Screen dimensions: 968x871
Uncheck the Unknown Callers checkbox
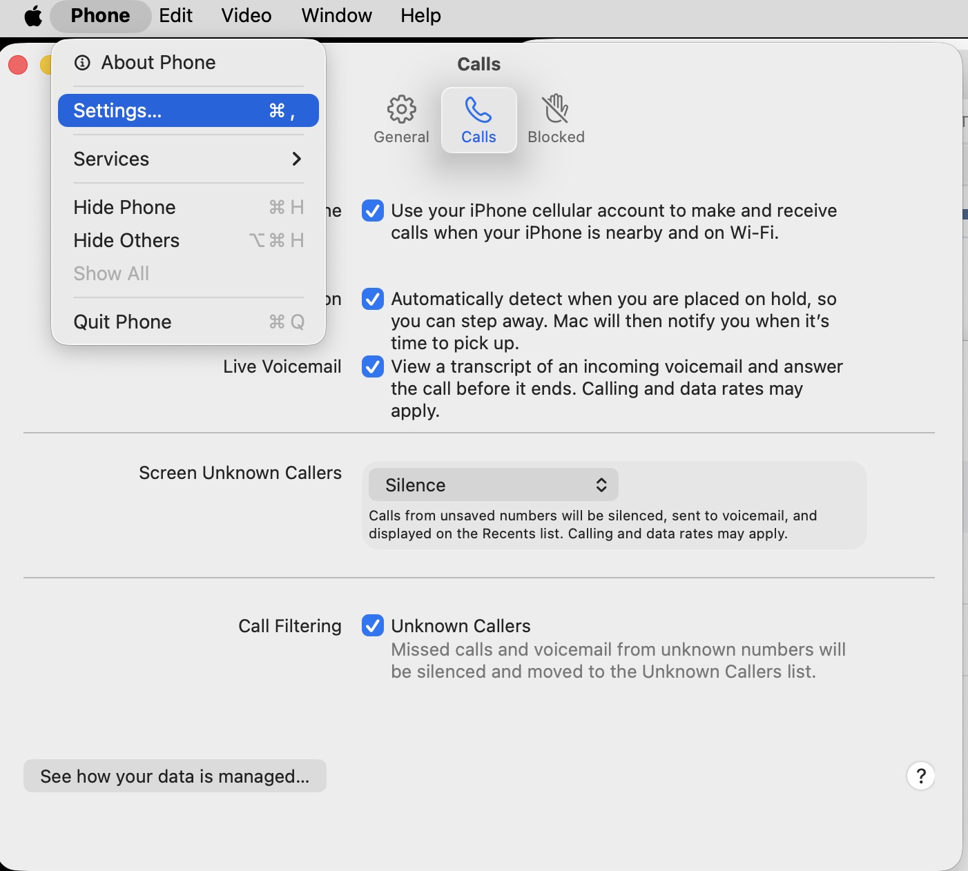tap(373, 626)
